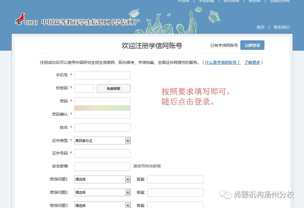The image size is (304, 208).
Task: Click the 已有学信网账号 text
Action: pyautogui.click(x=224, y=45)
